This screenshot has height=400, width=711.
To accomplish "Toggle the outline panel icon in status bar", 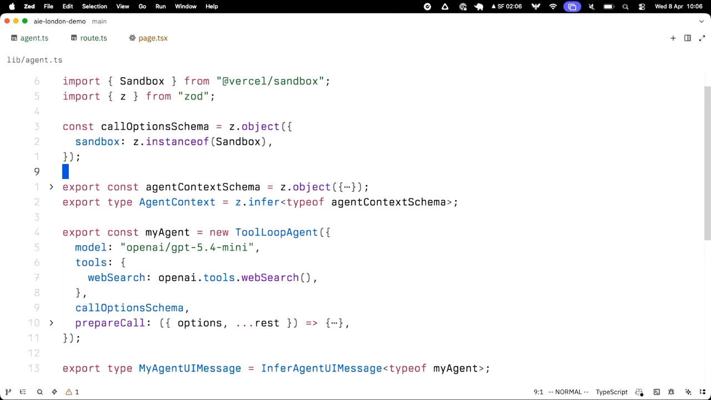I will click(23, 392).
